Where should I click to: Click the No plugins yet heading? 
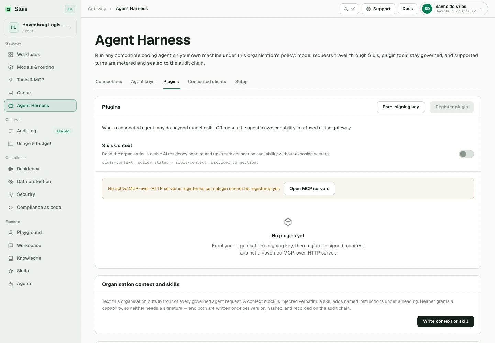coord(288,236)
